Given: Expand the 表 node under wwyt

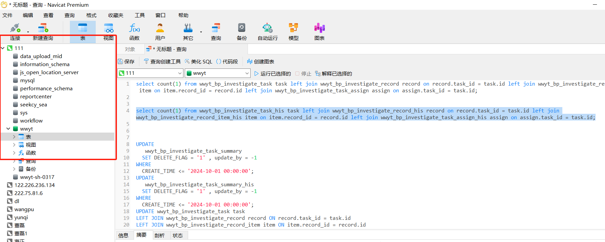Looking at the screenshot, I should pos(14,137).
